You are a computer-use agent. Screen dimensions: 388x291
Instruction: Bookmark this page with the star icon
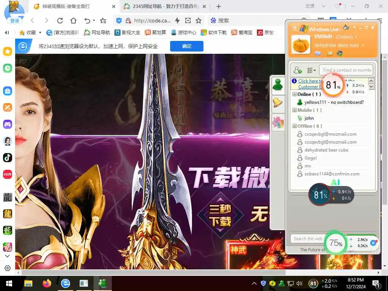[199, 20]
